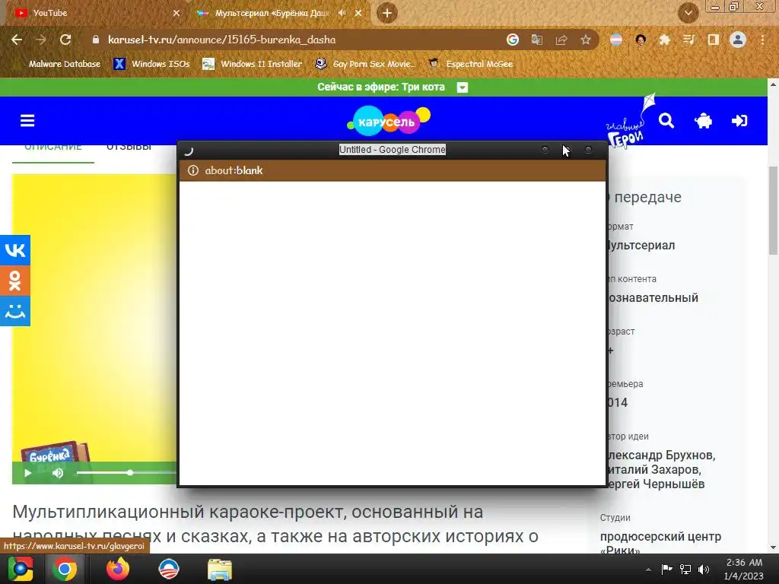
Task: Go back with the browser back arrow
Action: coord(17,40)
